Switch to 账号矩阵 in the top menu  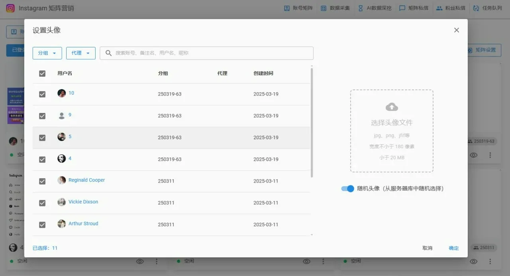coord(298,8)
